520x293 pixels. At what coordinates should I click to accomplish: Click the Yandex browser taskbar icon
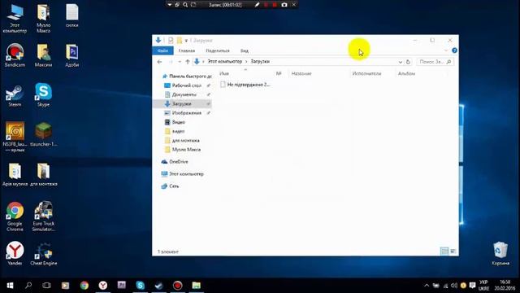[103, 286]
